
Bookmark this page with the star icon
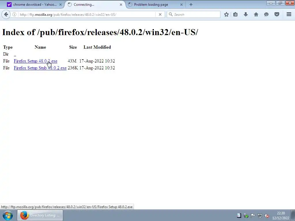tap(226, 14)
